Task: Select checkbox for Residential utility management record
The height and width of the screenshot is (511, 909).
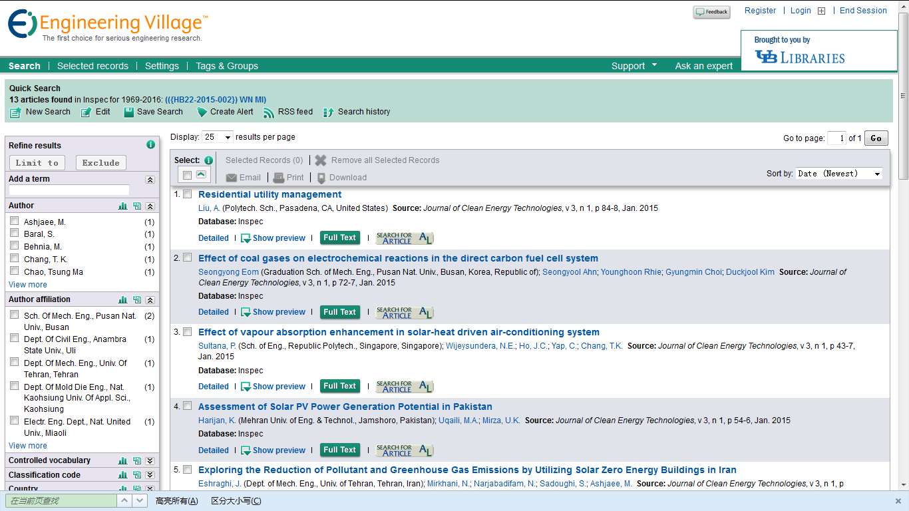Action: click(x=188, y=194)
